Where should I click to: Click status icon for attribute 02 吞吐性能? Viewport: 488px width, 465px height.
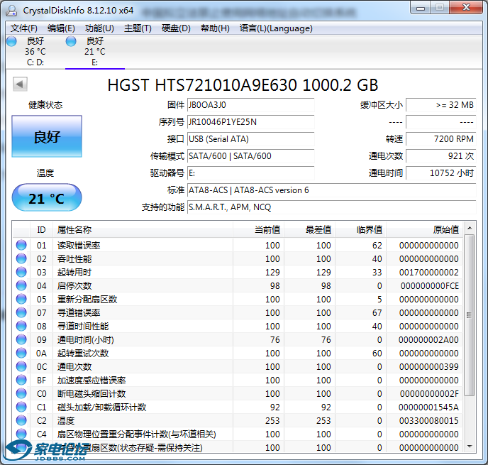(21, 258)
